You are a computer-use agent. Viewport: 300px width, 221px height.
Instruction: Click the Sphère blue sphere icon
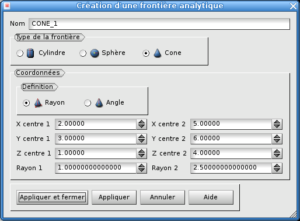[x=95, y=53]
